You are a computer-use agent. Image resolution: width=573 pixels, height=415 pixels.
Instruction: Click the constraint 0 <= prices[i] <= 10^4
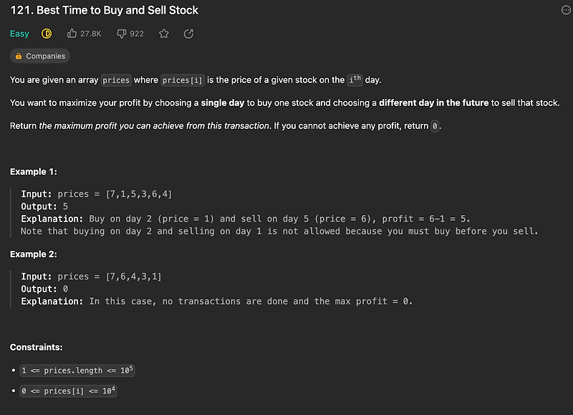69,391
